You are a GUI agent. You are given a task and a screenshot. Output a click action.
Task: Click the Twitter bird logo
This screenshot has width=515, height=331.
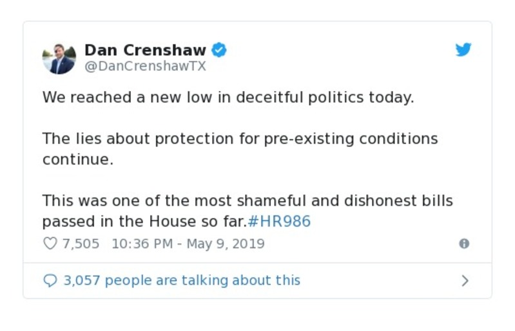pyautogui.click(x=463, y=50)
